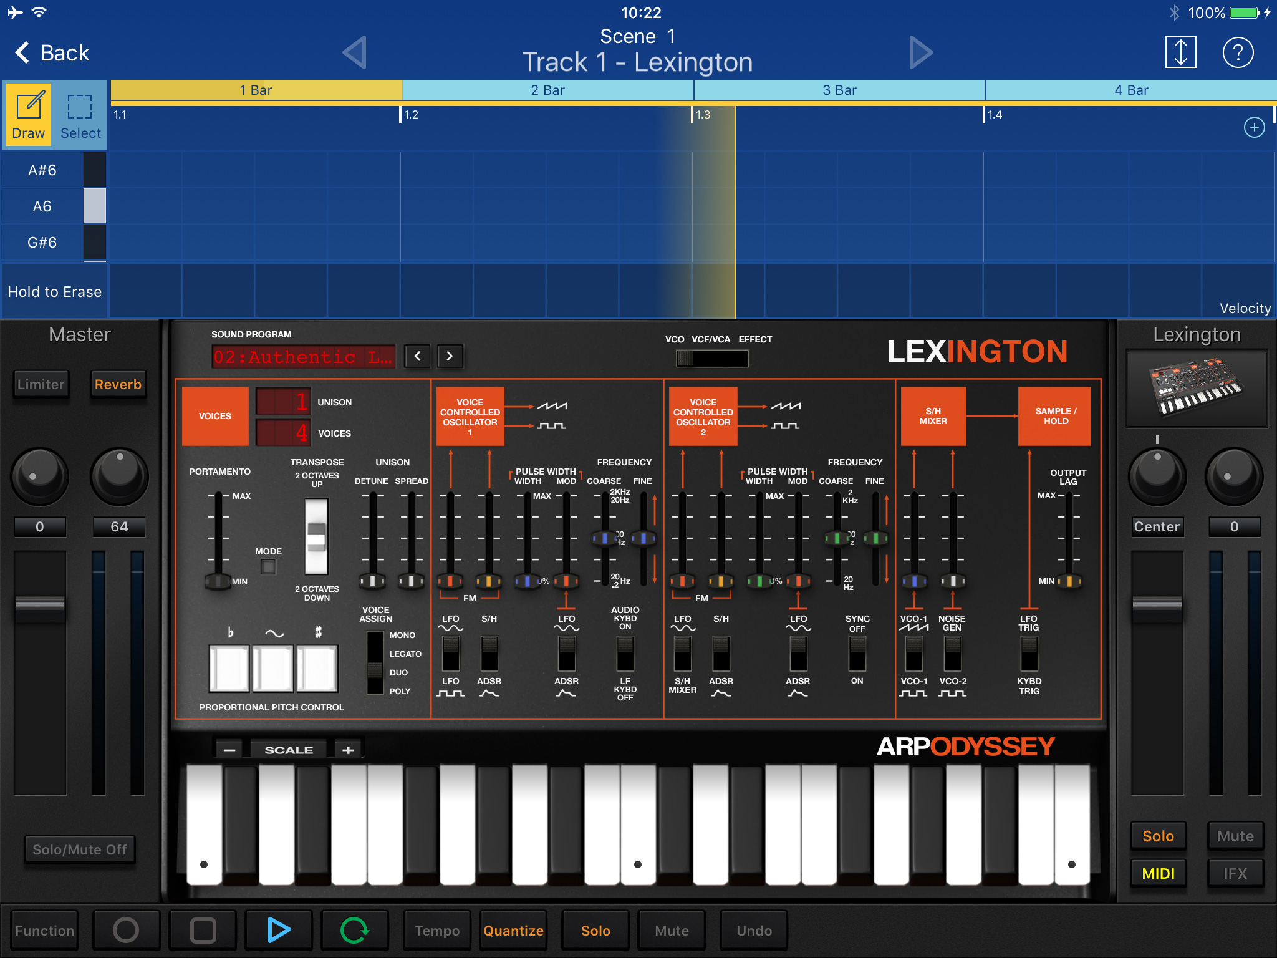1277x958 pixels.
Task: Open the next Sound Program with right arrow
Action: pos(450,356)
